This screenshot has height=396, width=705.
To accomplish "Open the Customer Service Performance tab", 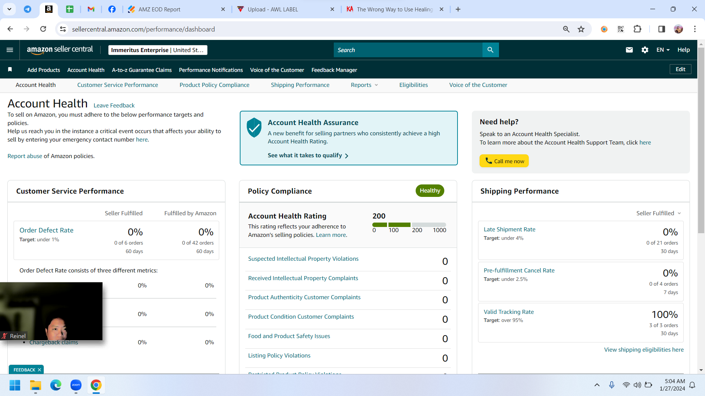I will point(117,85).
